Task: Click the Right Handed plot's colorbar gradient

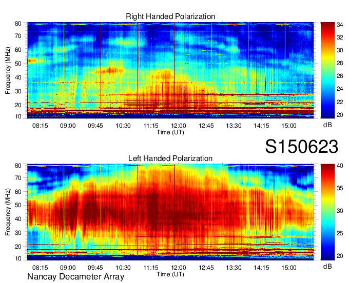Action: coord(327,70)
